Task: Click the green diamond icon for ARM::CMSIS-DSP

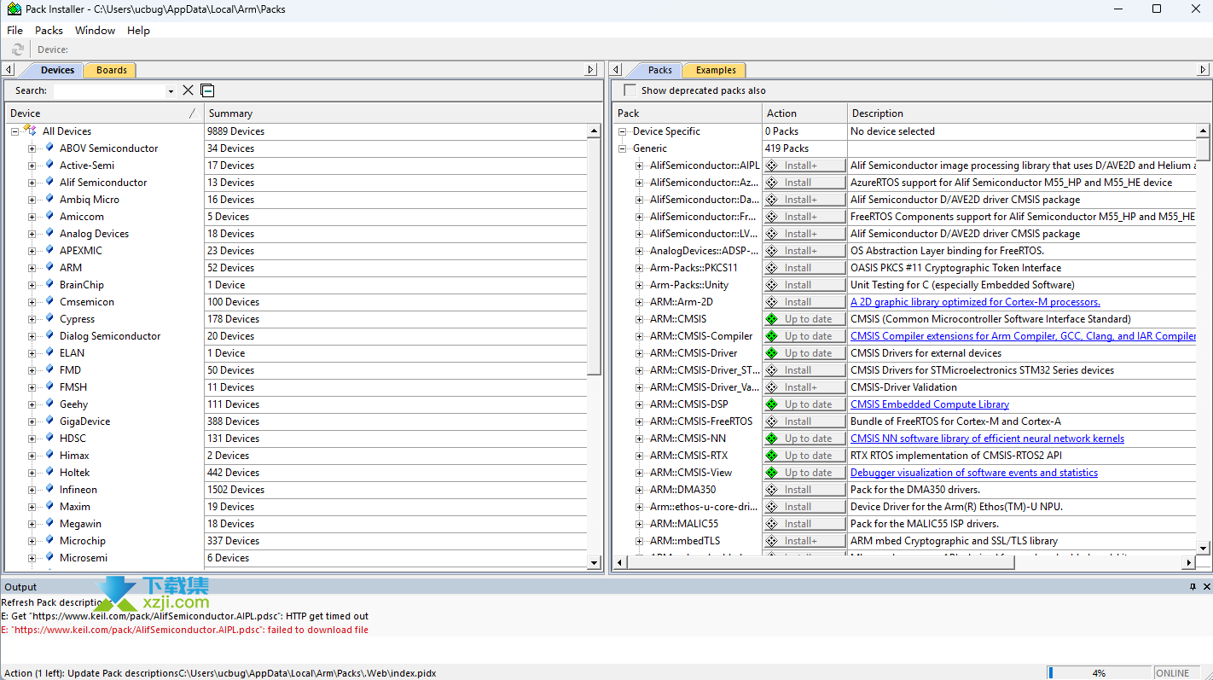Action: point(772,404)
